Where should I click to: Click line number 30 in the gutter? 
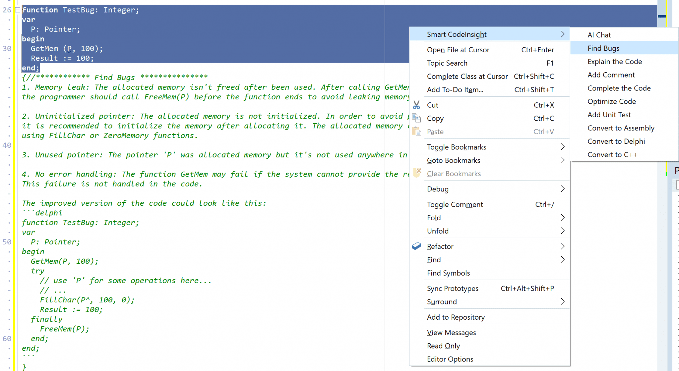(x=7, y=48)
